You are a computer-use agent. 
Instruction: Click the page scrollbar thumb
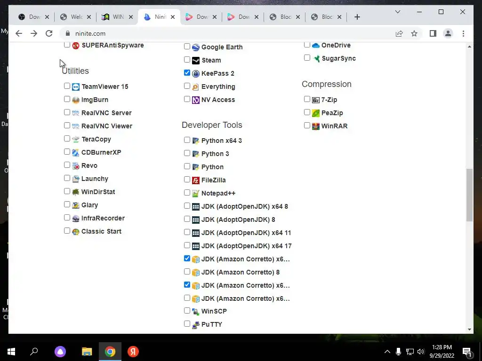coord(469,195)
